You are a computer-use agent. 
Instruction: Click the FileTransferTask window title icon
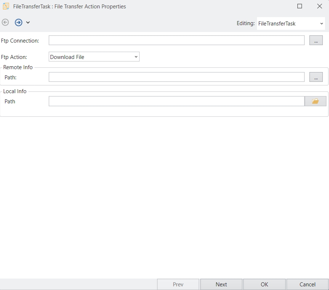6,6
